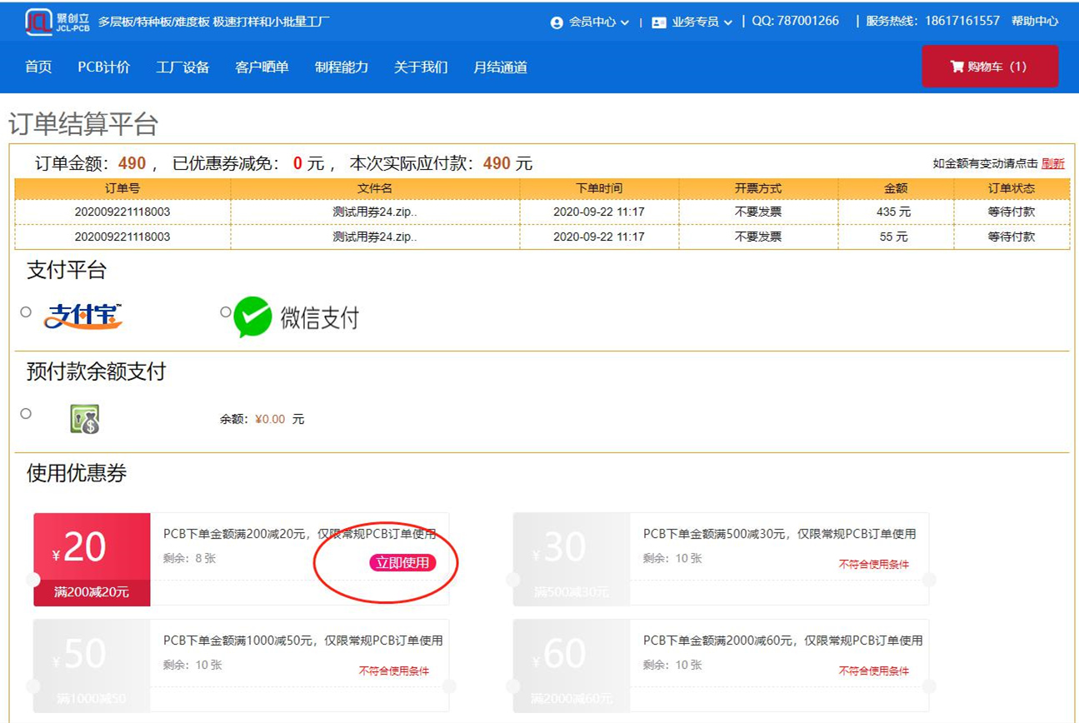Open the PCB计价 nav menu item
This screenshot has height=723, width=1079.
click(x=104, y=67)
